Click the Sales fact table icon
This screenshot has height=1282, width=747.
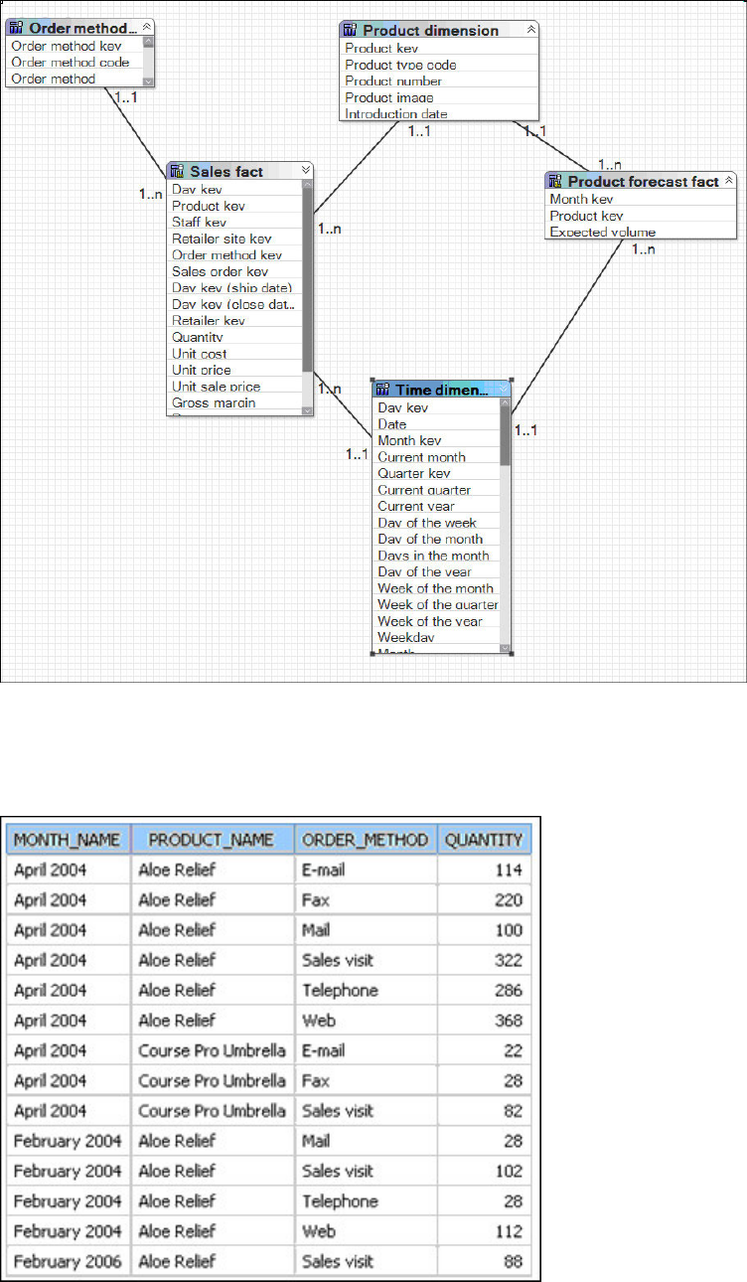[178, 171]
